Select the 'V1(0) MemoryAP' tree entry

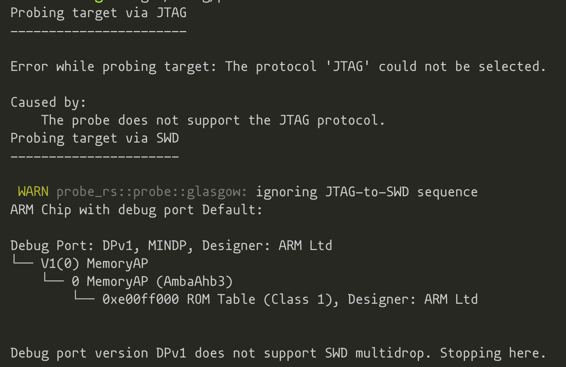95,264
